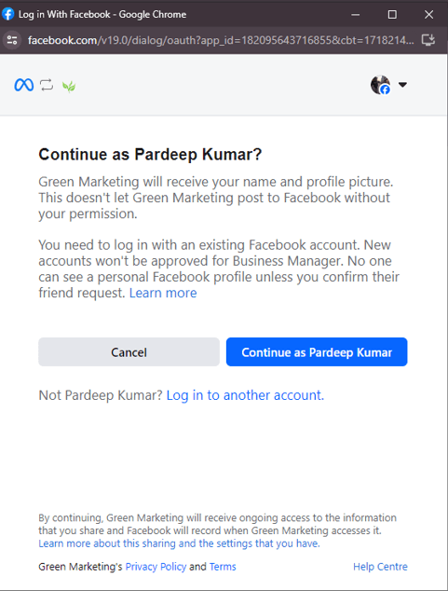Click the install app icon in address bar
The height and width of the screenshot is (591, 448).
(428, 40)
